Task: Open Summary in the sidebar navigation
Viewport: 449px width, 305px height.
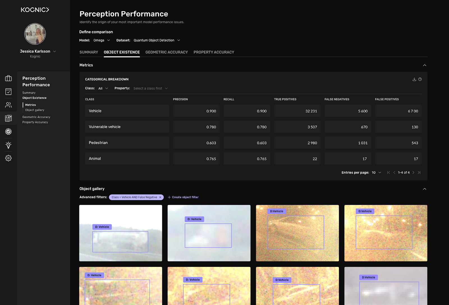Action: [x=29, y=93]
